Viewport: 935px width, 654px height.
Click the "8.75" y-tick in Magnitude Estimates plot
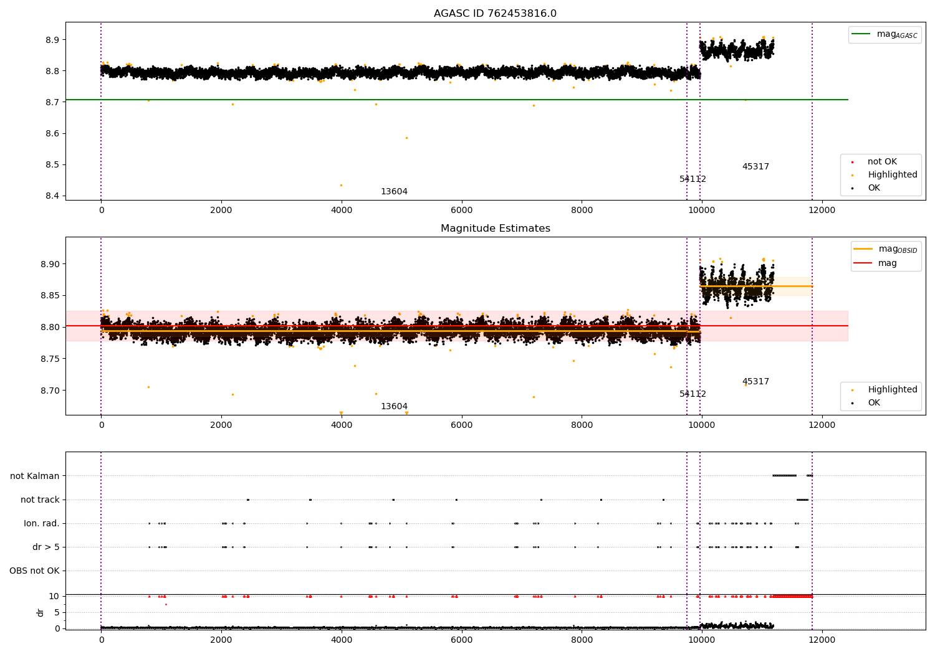pos(50,359)
